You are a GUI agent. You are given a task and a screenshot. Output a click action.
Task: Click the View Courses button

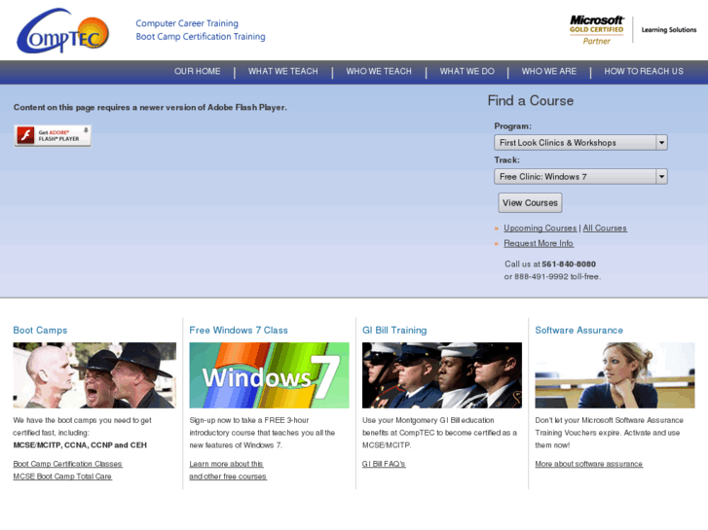coord(530,203)
